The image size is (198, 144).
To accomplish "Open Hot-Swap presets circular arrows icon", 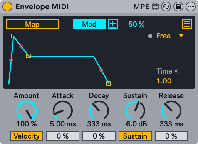I will (166, 7).
